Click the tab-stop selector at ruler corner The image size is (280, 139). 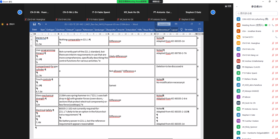(x=31, y=34)
